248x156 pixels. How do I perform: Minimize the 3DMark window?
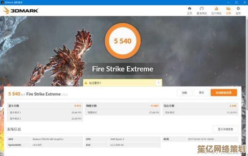point(228,2)
